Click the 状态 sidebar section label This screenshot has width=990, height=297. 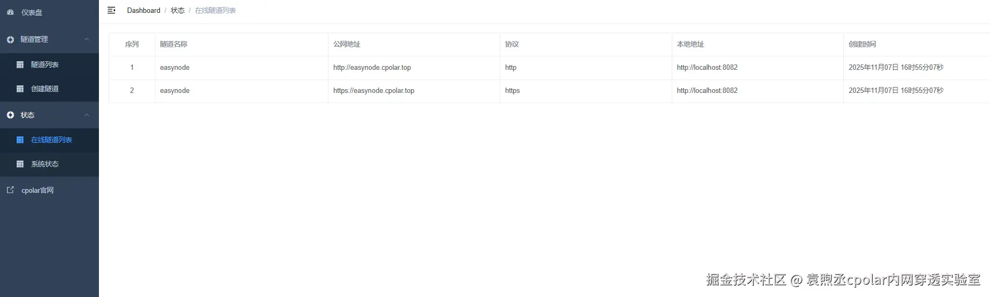pyautogui.click(x=27, y=115)
